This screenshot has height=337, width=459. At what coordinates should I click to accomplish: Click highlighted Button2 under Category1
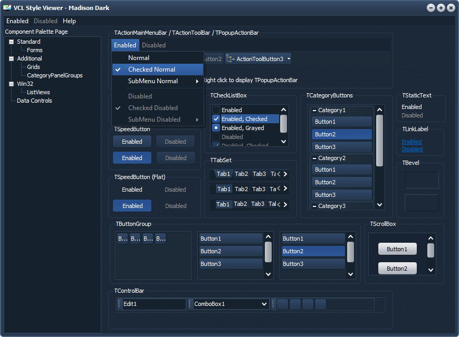342,134
